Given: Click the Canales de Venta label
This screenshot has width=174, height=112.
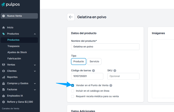Looking at the screenshot, I should tap(11, 109).
